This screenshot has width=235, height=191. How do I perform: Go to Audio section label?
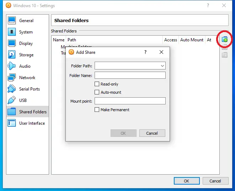pyautogui.click(x=25, y=66)
